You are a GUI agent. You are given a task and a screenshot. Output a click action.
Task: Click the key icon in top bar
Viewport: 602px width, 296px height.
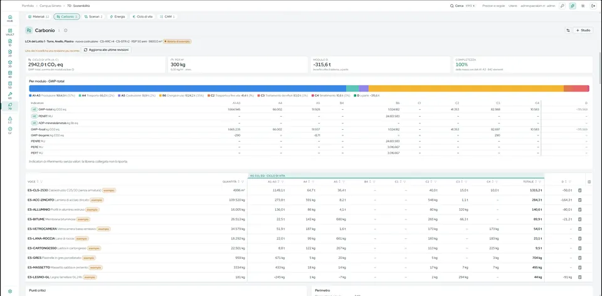click(x=562, y=6)
